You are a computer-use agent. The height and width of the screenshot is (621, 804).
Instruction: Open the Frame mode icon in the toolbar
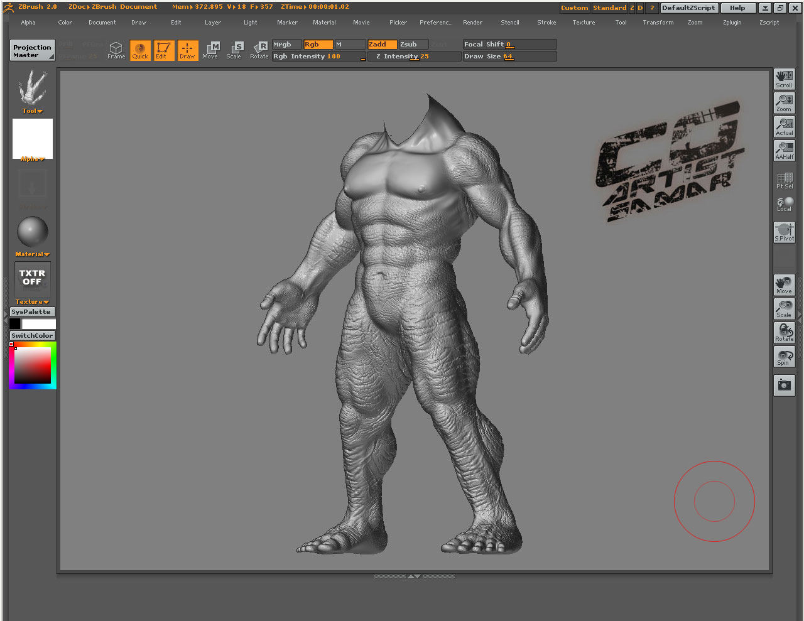pyautogui.click(x=116, y=50)
